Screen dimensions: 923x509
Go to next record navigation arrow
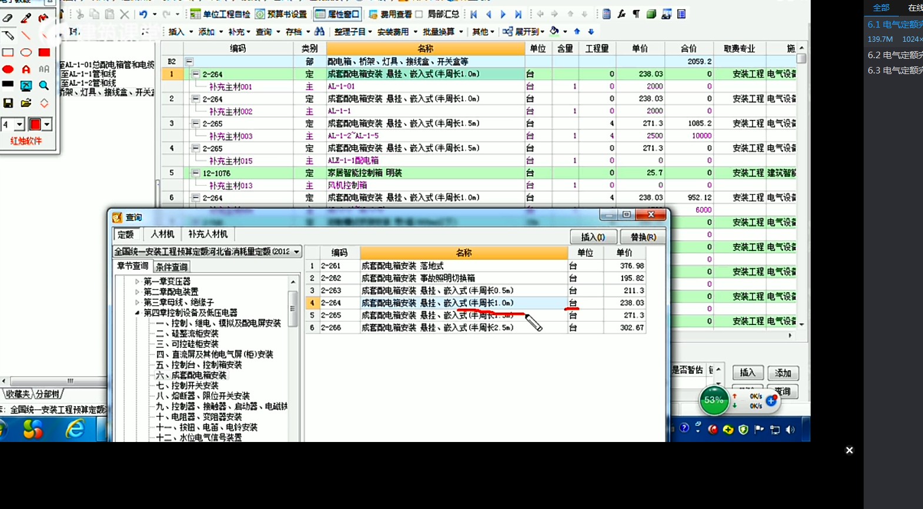(503, 14)
